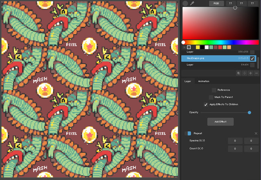Select the orange palette swatch

click(x=229, y=47)
